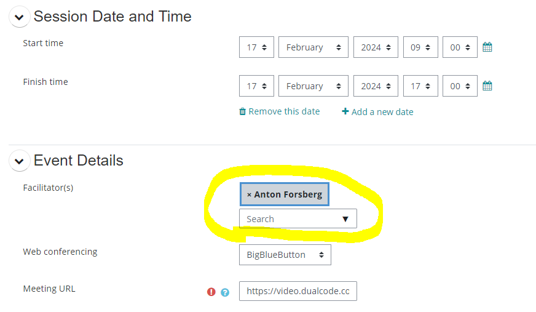Screen dimensions: 536x312
Task: Collapse the Session Date and Time section
Action: click(20, 17)
